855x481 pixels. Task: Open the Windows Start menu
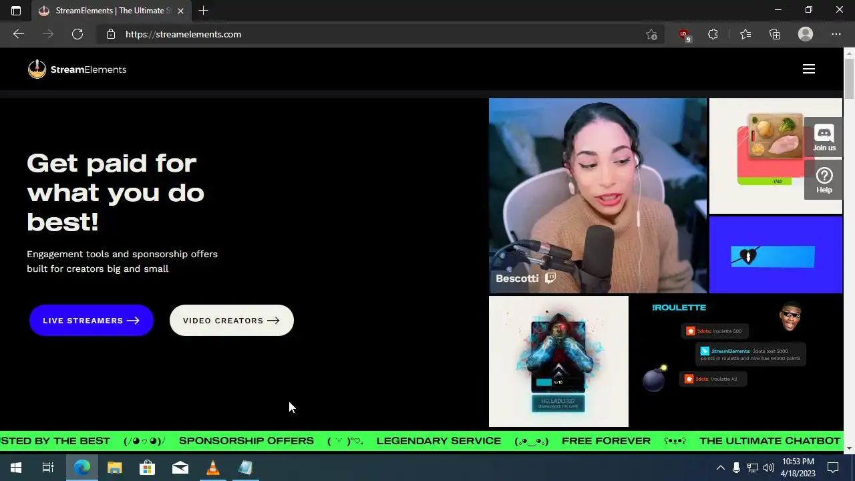[x=16, y=468]
